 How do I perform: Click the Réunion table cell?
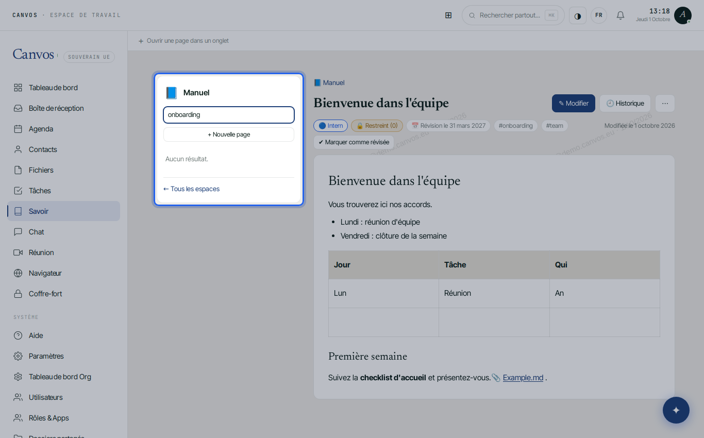(x=494, y=293)
